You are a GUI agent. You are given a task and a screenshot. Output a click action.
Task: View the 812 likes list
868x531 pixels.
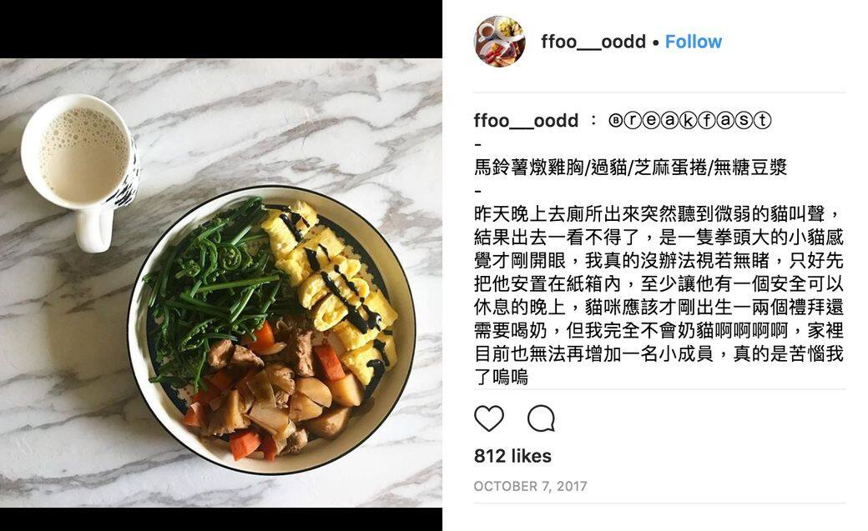point(512,456)
